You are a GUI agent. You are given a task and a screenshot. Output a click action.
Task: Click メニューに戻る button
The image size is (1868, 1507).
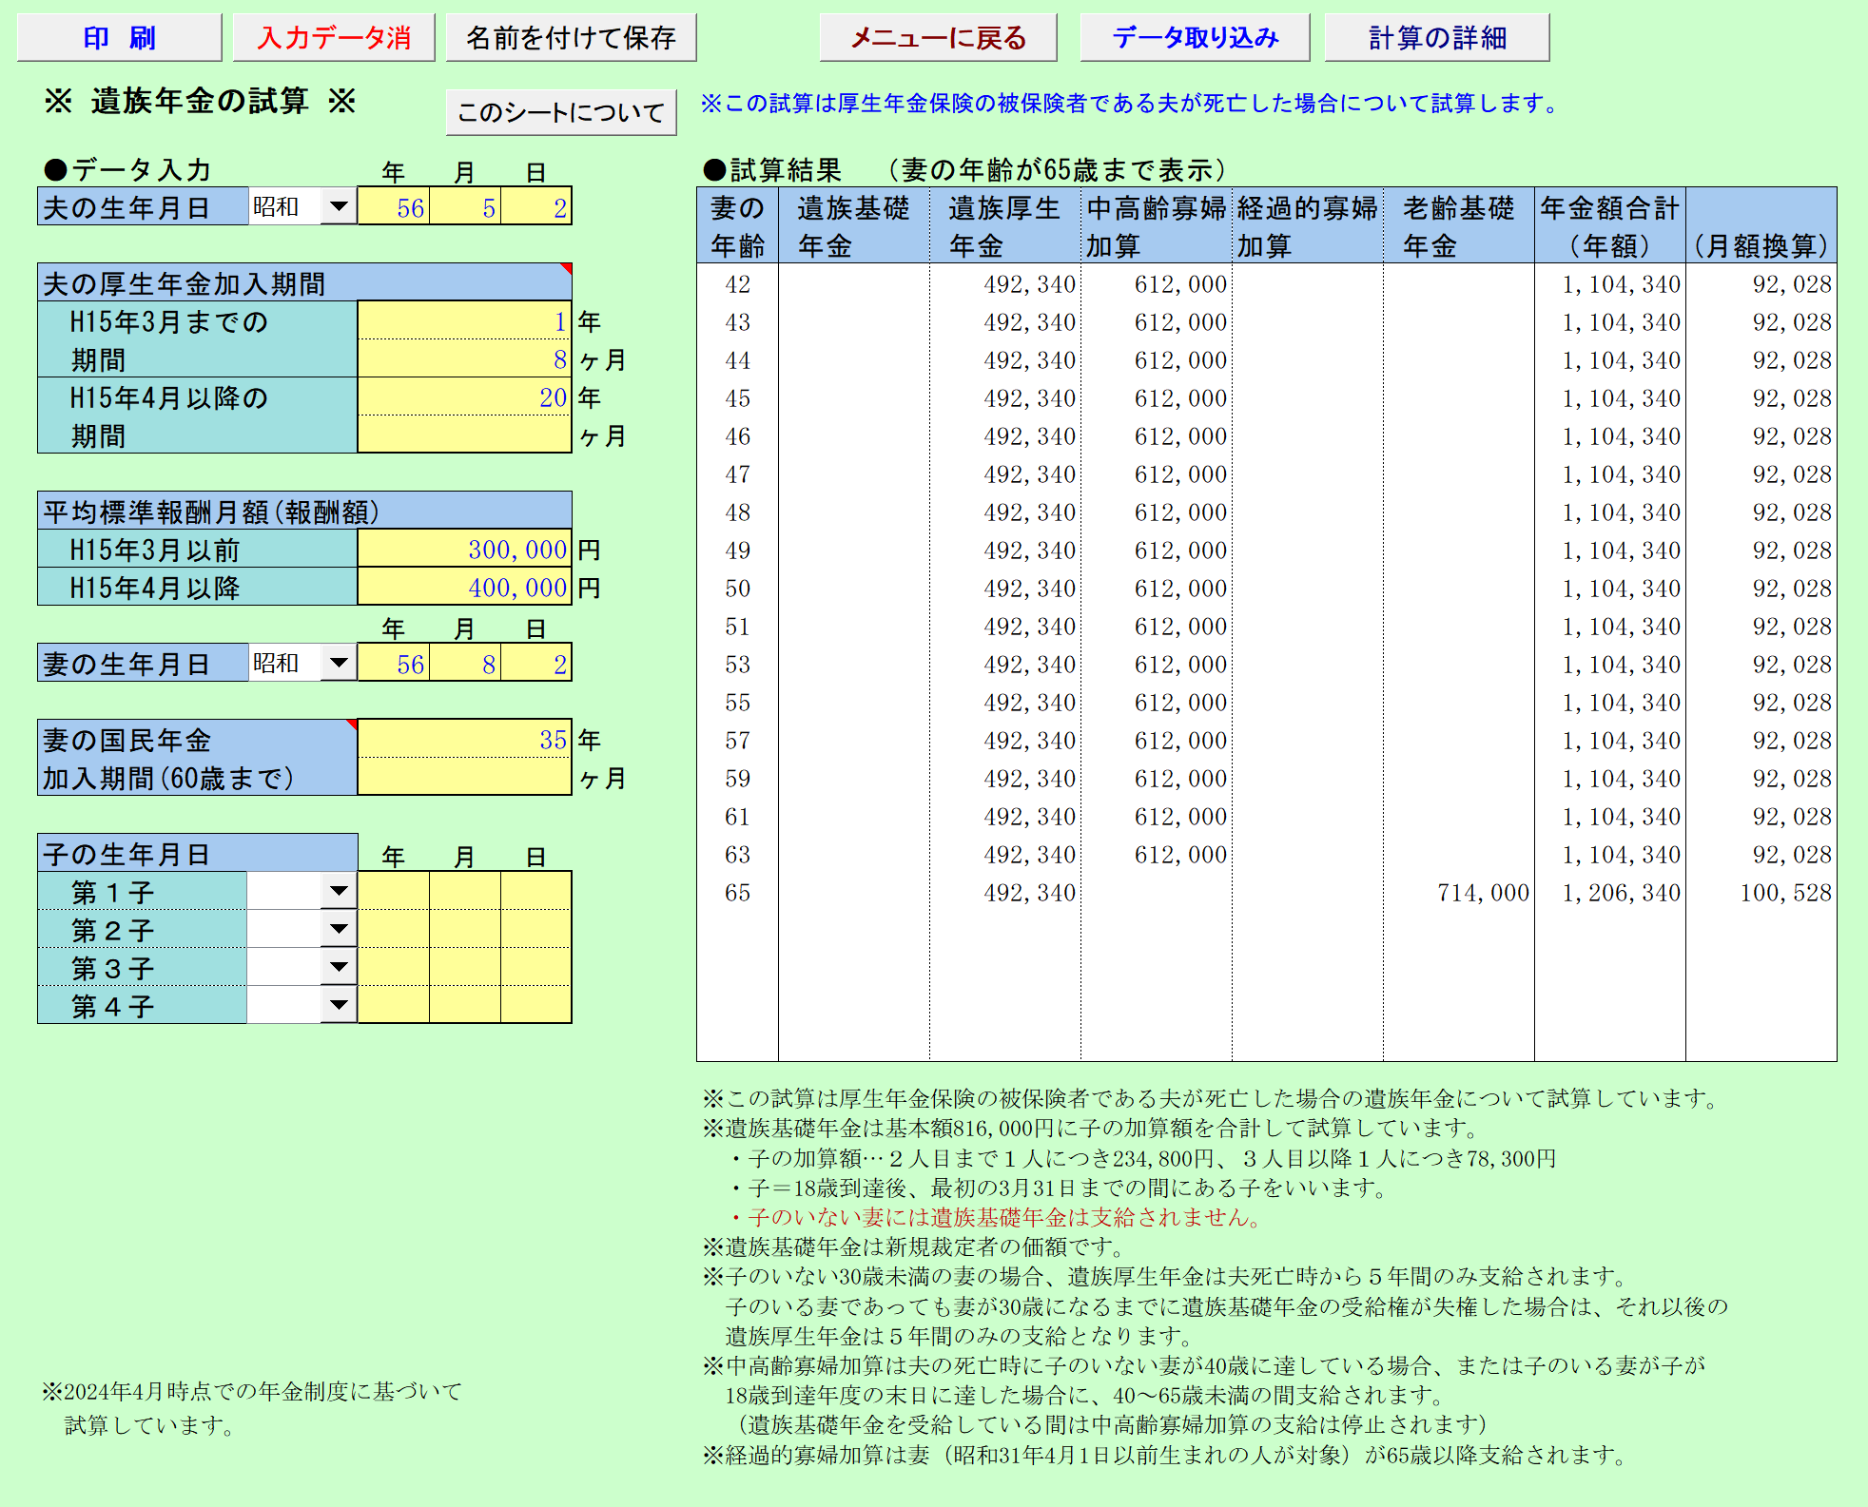938,38
